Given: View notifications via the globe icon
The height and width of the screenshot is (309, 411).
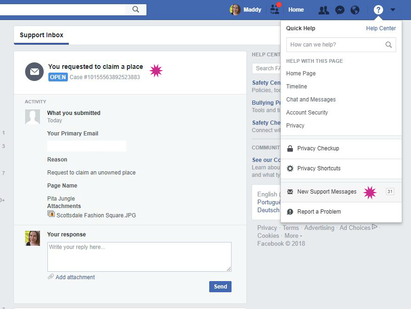Looking at the screenshot, I should 355,9.
